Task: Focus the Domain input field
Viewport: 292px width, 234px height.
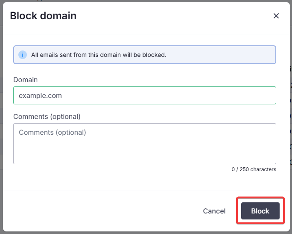Action: 145,95
